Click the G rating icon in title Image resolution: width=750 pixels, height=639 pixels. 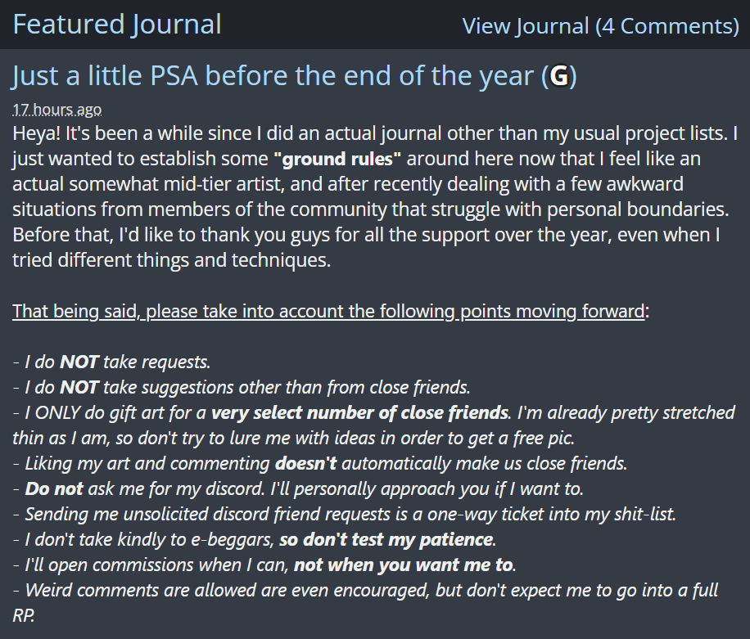(559, 76)
